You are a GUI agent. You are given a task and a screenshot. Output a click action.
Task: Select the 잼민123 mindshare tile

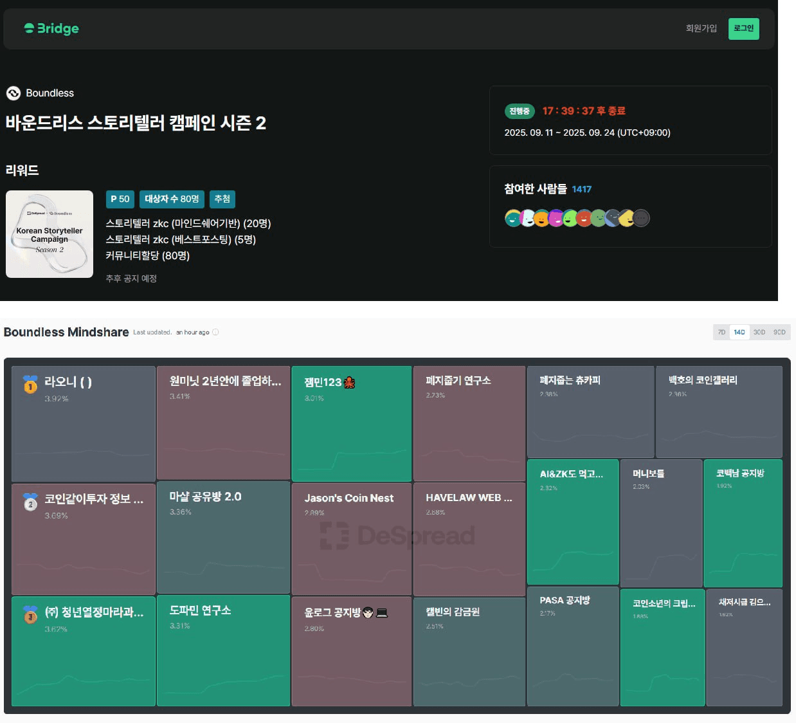tap(352, 424)
